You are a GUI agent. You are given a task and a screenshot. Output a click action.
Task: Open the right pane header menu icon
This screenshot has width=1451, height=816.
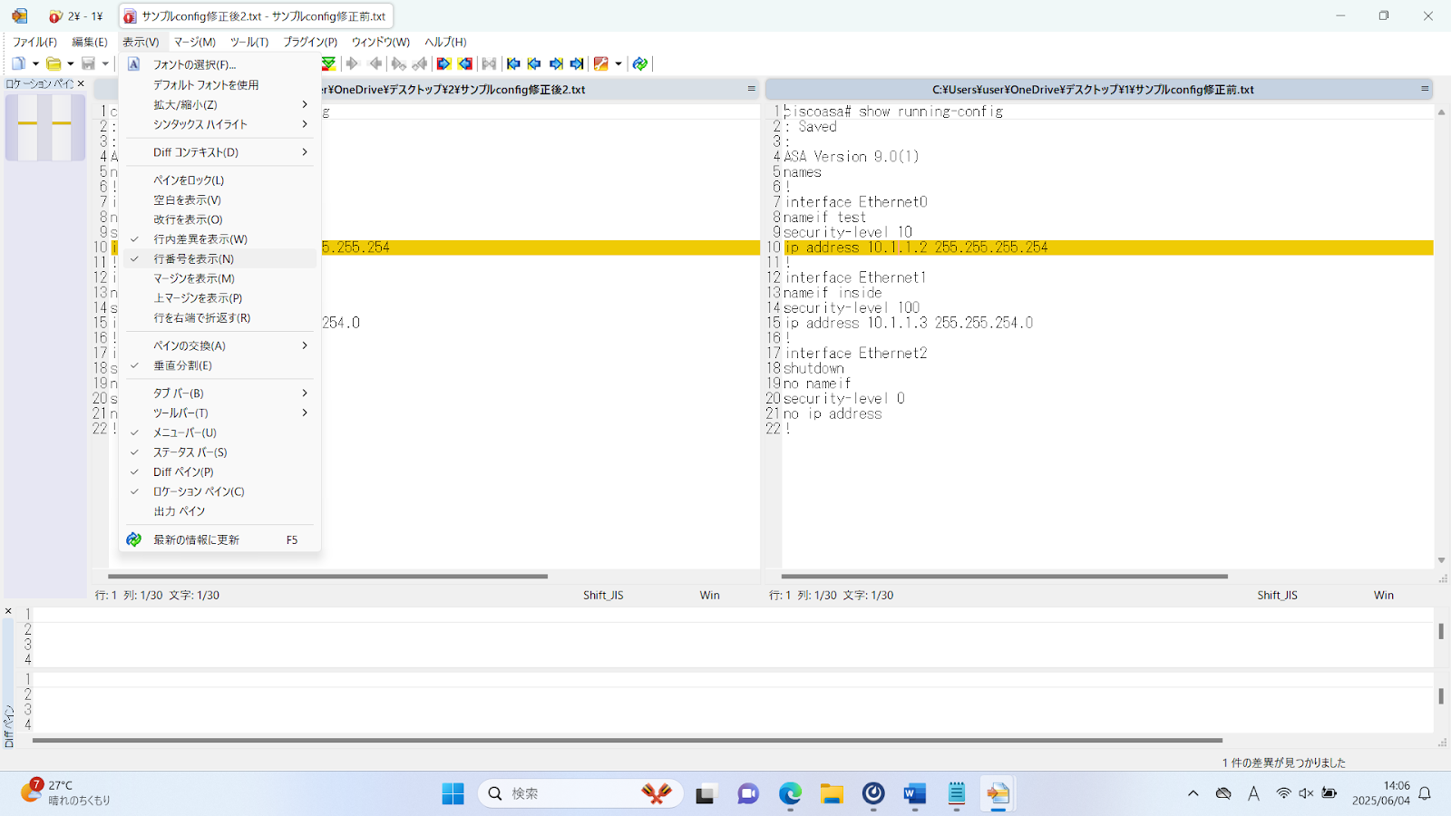point(1425,89)
